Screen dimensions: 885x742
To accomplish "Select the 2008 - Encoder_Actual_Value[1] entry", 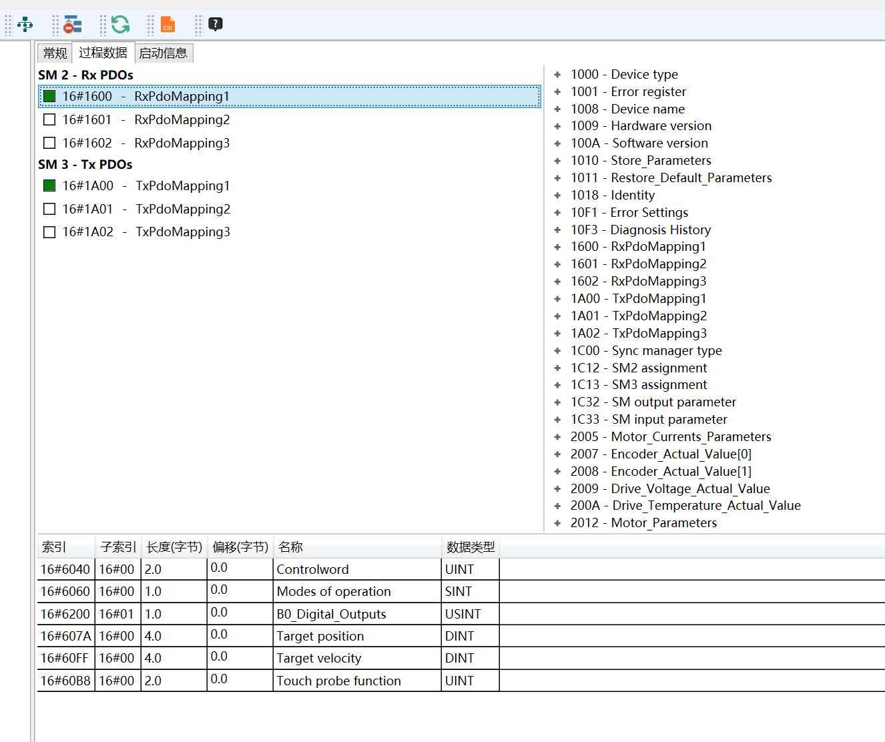I will click(661, 471).
